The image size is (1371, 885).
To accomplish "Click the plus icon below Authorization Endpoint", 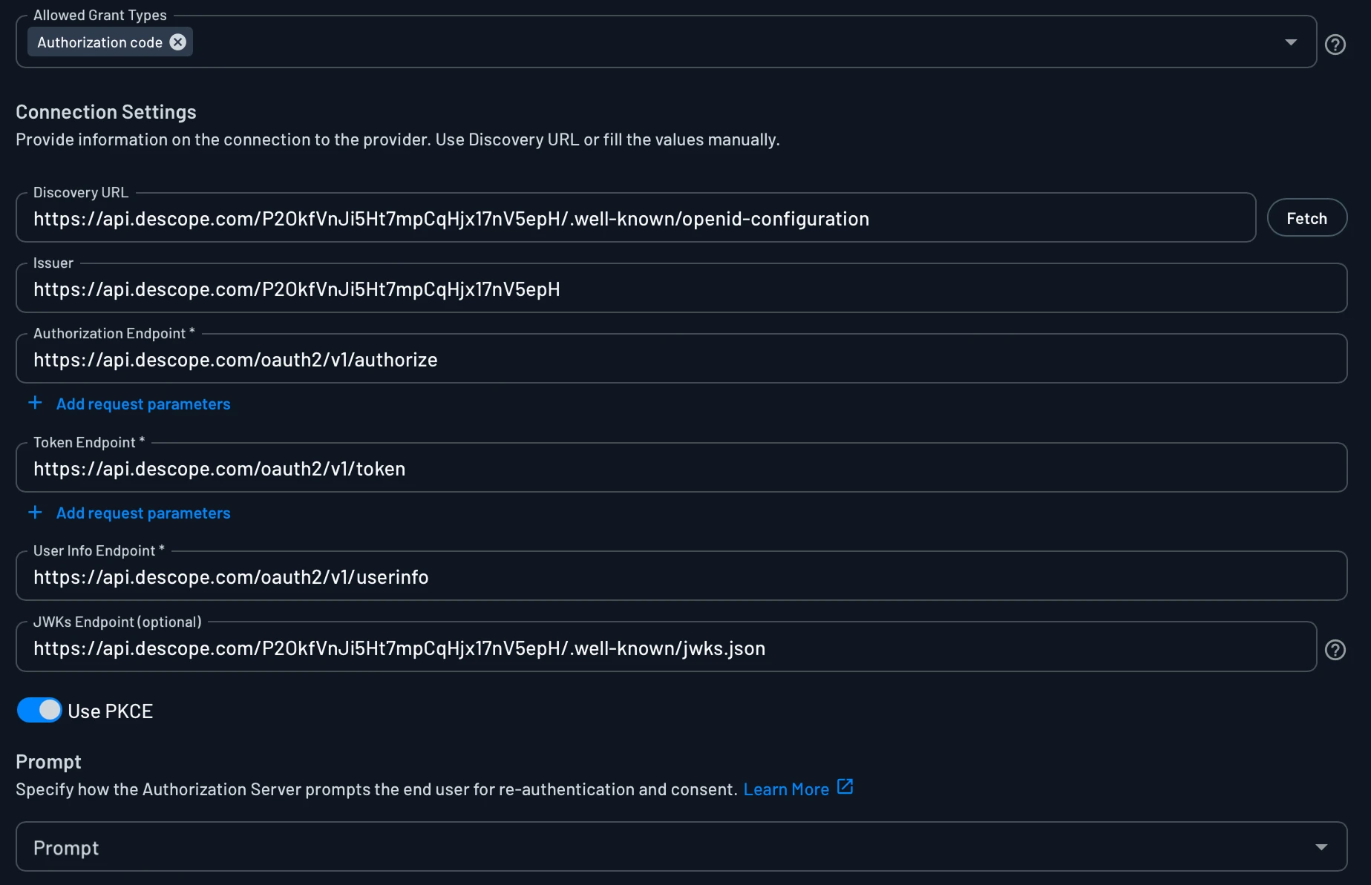I will [35, 403].
